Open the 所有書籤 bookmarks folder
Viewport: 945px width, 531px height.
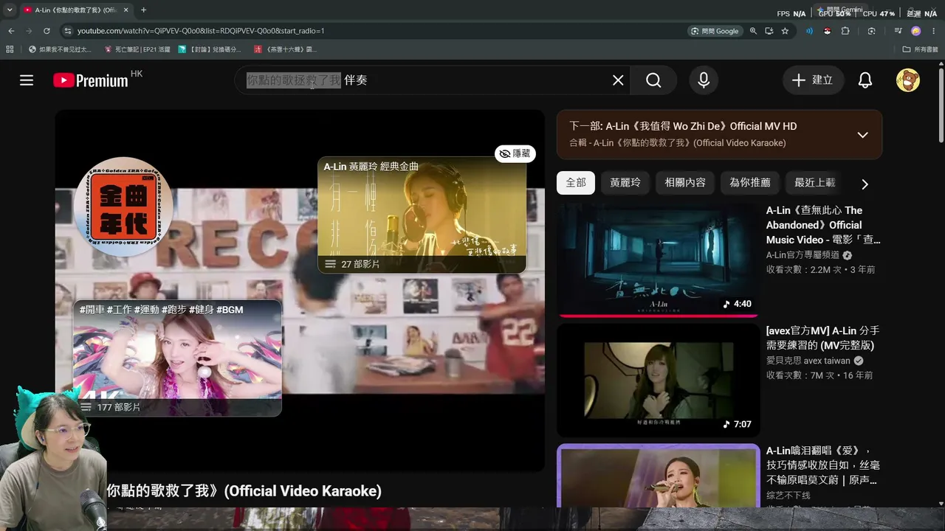[x=920, y=49]
